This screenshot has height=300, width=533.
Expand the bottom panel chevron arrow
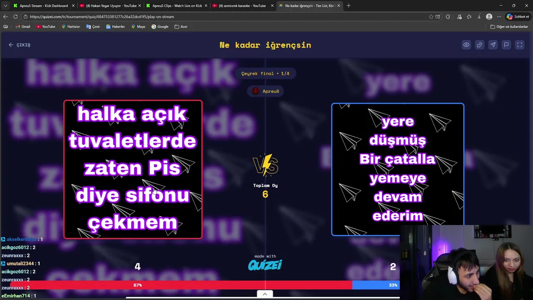[x=265, y=294]
